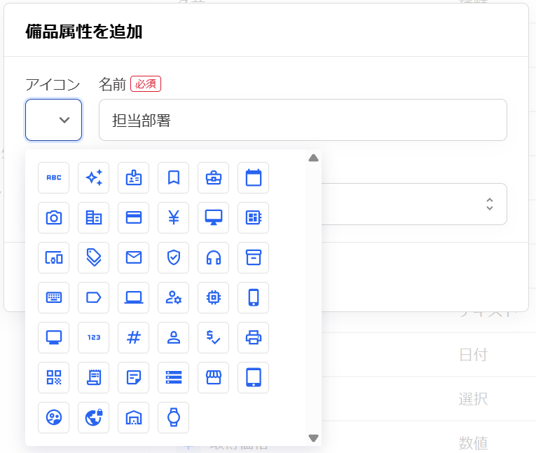Choose the wristwatch icon
The image size is (536, 453).
pyautogui.click(x=174, y=418)
